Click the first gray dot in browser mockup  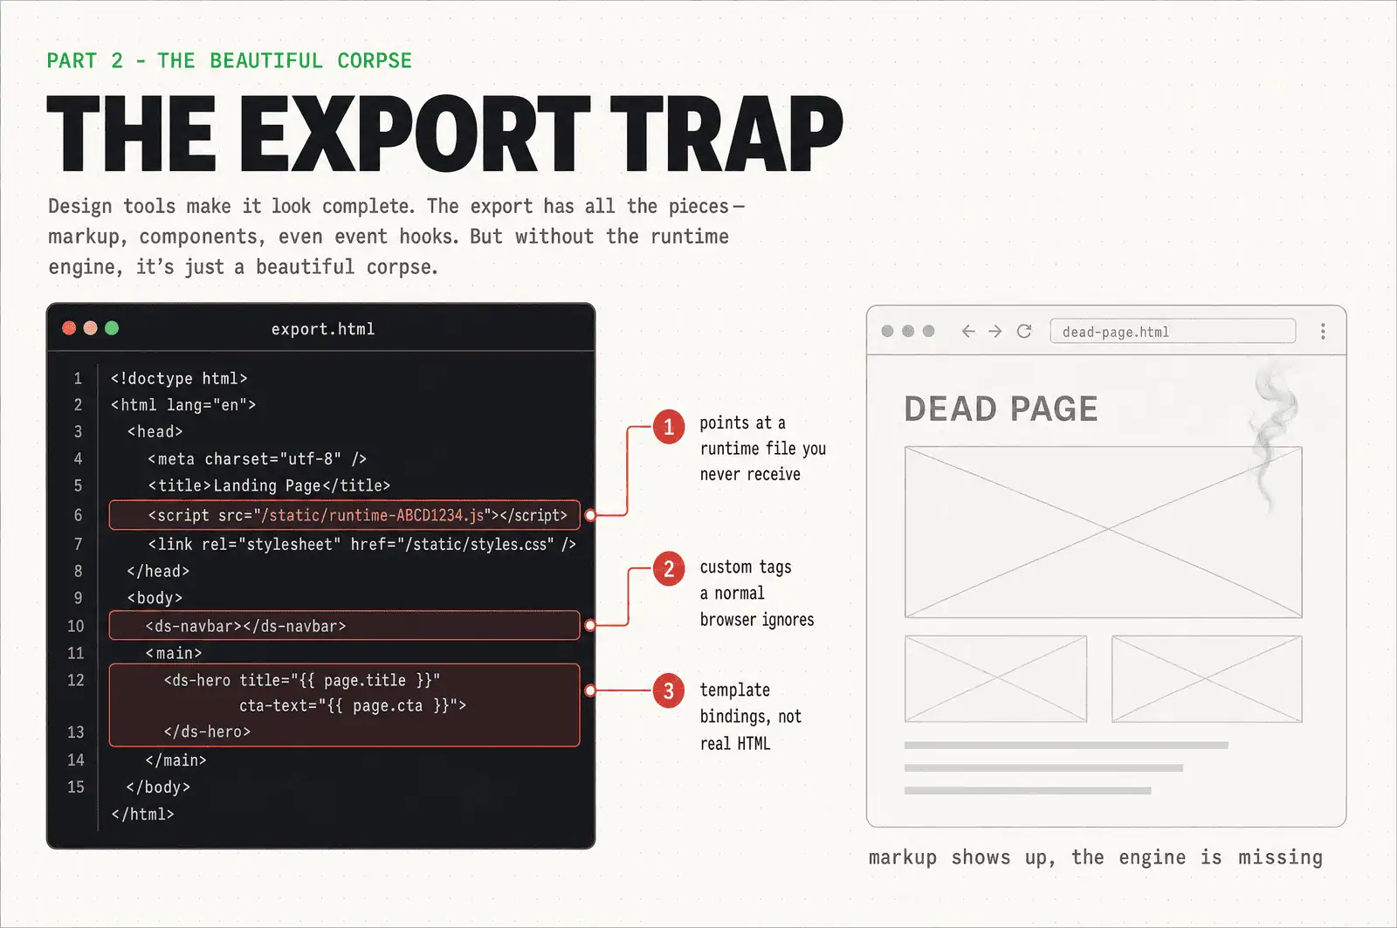887,331
